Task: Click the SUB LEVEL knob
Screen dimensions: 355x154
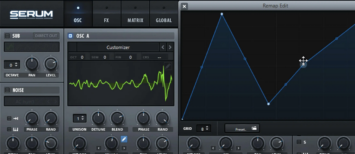Action: pyautogui.click(x=51, y=64)
